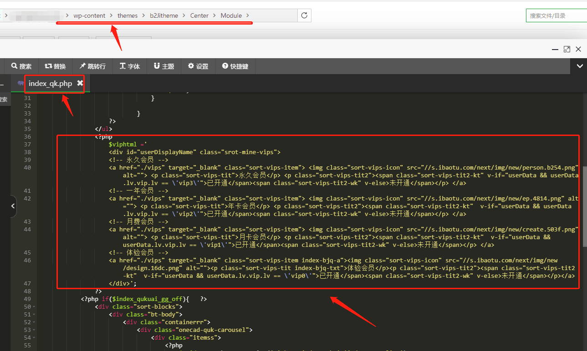Click the Center breadcrumb folder
This screenshot has height=351, width=587.
[199, 15]
